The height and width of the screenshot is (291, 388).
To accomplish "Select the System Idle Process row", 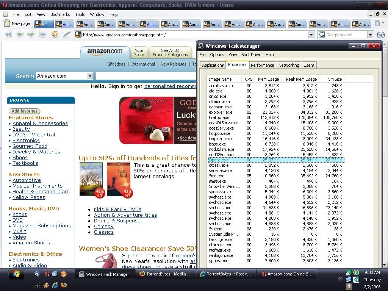I will [x=276, y=234].
